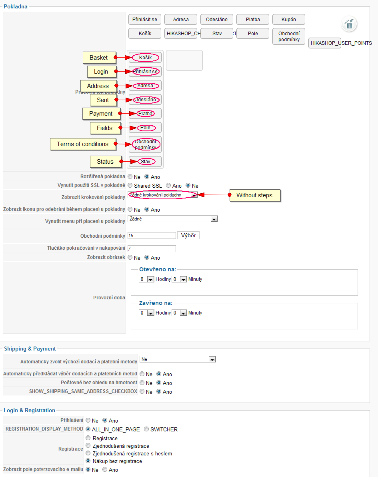This screenshot has width=378, height=477.
Task: Click the Platba block in the top row
Action: click(x=253, y=19)
